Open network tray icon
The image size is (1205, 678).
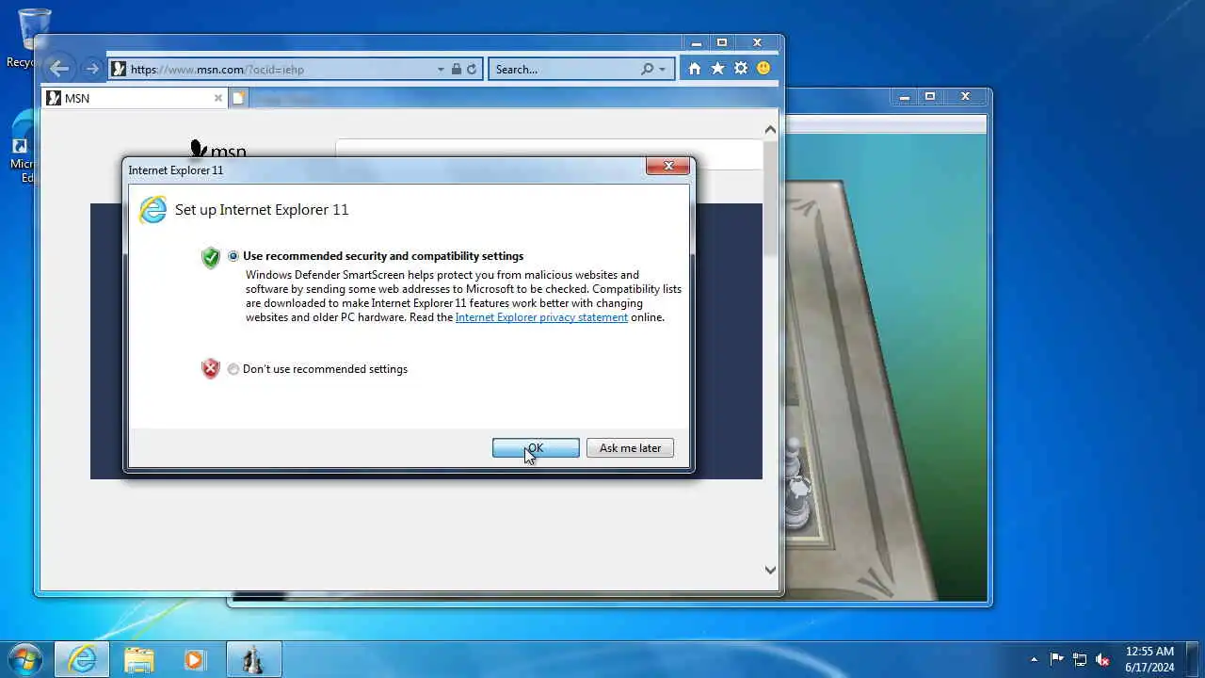pos(1080,659)
